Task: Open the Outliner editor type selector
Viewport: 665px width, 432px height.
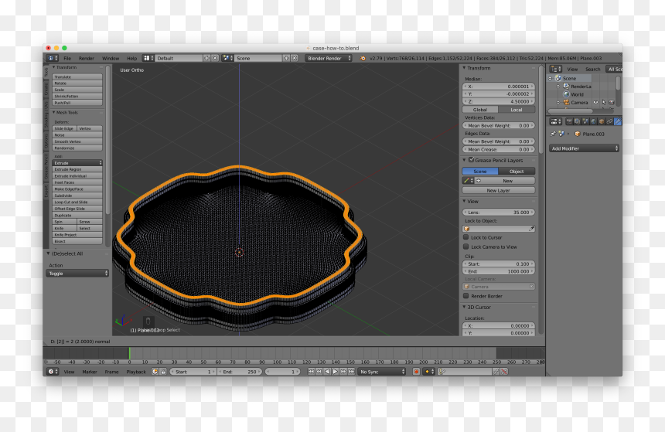Action: click(x=555, y=69)
